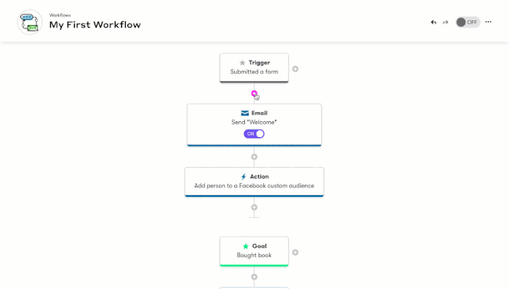Click the plus icon beside Goal step
This screenshot has height=289, width=509.
[295, 253]
